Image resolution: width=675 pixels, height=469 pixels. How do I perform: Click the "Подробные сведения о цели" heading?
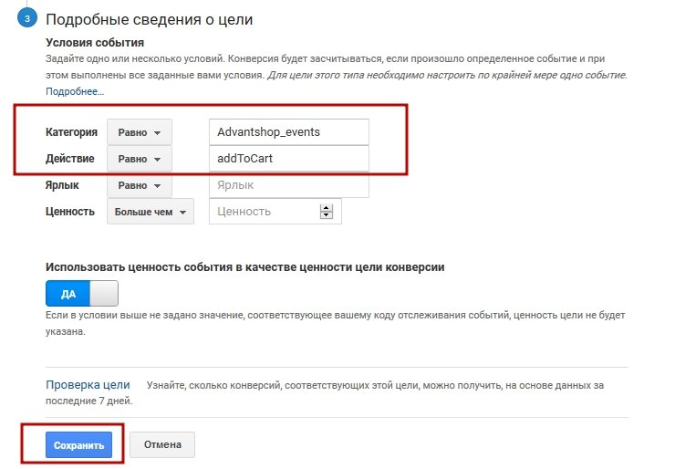pos(149,19)
